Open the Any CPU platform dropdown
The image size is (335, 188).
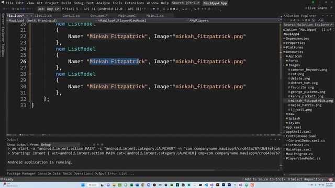point(53,9)
